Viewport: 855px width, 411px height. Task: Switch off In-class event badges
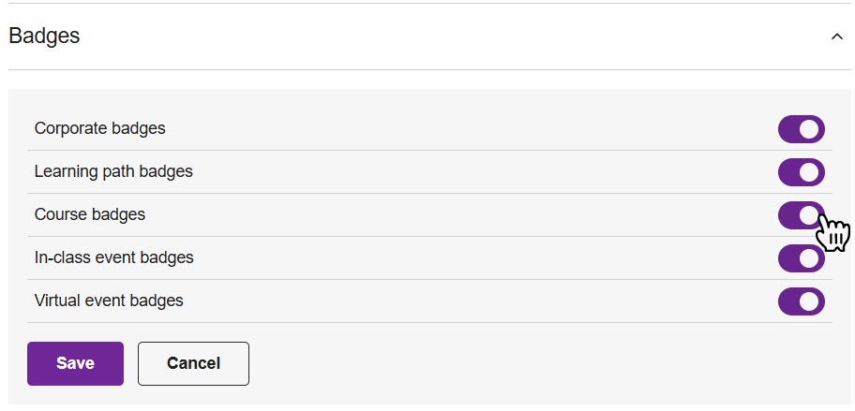tap(801, 258)
